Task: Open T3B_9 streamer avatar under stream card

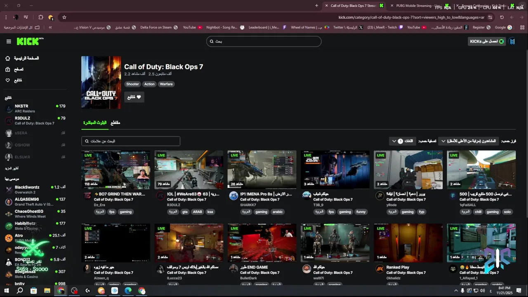Action: click(306, 195)
